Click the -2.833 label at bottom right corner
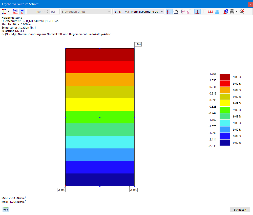The width and height of the screenshot is (253, 215). [133, 190]
